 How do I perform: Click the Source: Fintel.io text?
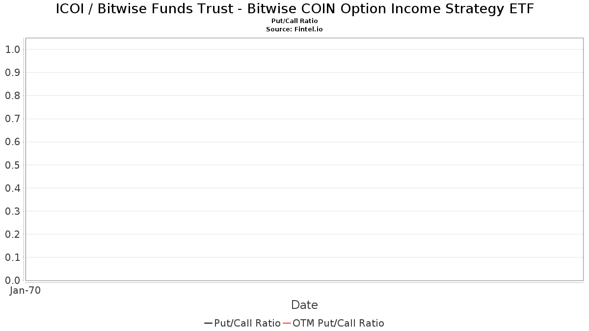(x=294, y=29)
